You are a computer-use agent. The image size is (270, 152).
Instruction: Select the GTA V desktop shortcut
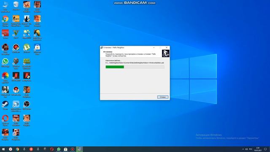16,34
